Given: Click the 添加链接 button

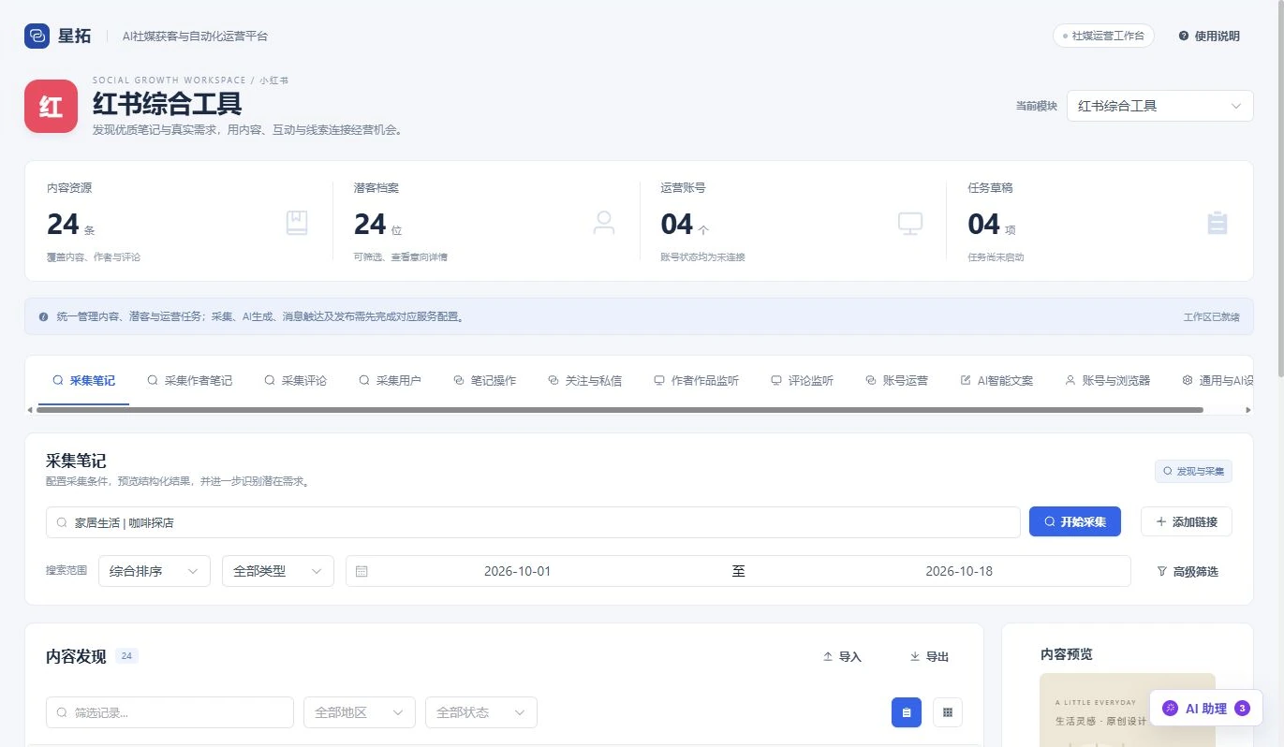Looking at the screenshot, I should click(1186, 521).
